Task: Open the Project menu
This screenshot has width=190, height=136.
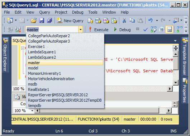Action: (61, 12)
